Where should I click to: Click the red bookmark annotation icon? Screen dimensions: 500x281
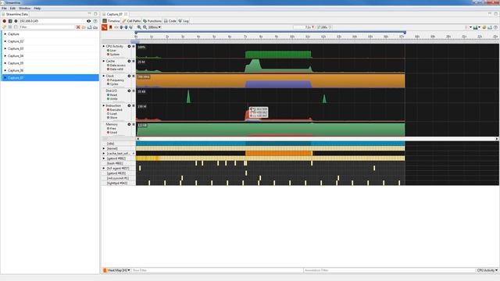click(111, 27)
